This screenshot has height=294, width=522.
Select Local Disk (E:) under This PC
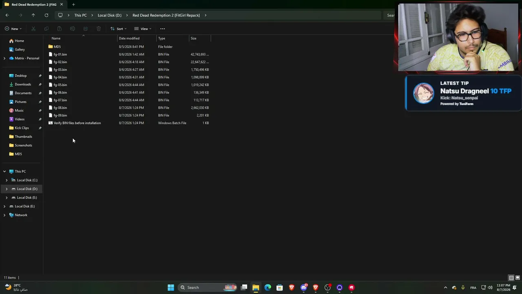[27, 198]
